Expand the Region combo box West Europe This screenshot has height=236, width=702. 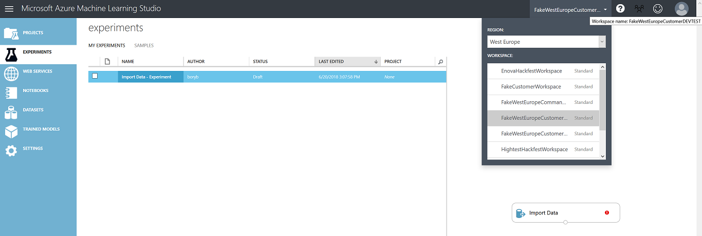coord(546,42)
